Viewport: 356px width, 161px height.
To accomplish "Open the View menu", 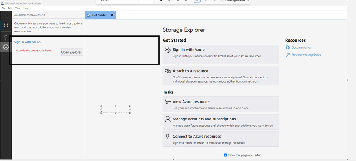I will [x=18, y=8].
